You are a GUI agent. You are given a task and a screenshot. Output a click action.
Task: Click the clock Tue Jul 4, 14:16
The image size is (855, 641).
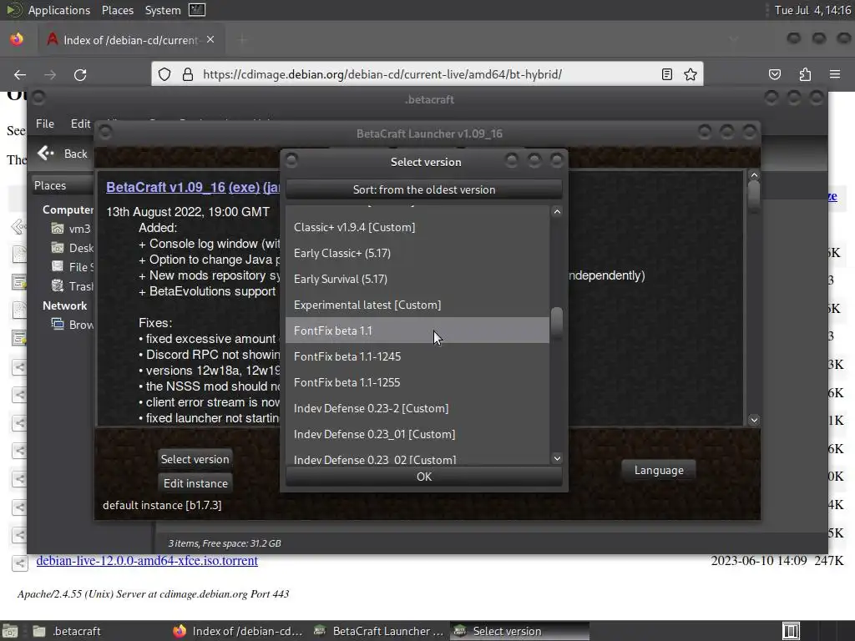tap(812, 10)
